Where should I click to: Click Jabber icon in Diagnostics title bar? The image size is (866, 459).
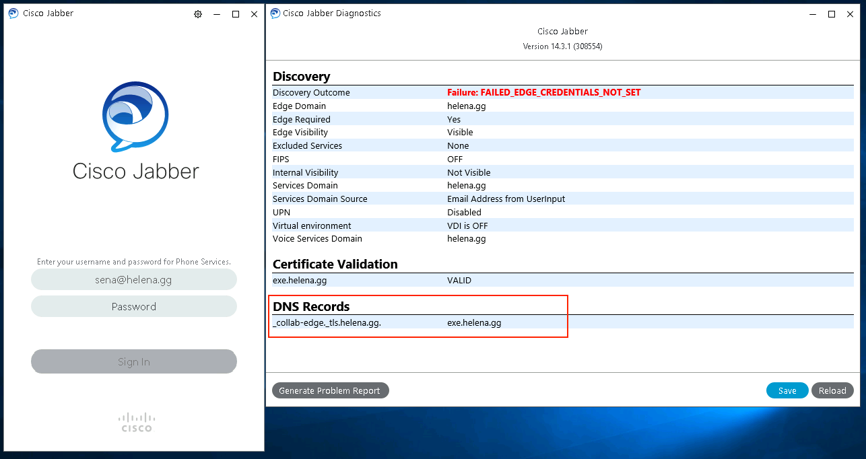pyautogui.click(x=275, y=13)
